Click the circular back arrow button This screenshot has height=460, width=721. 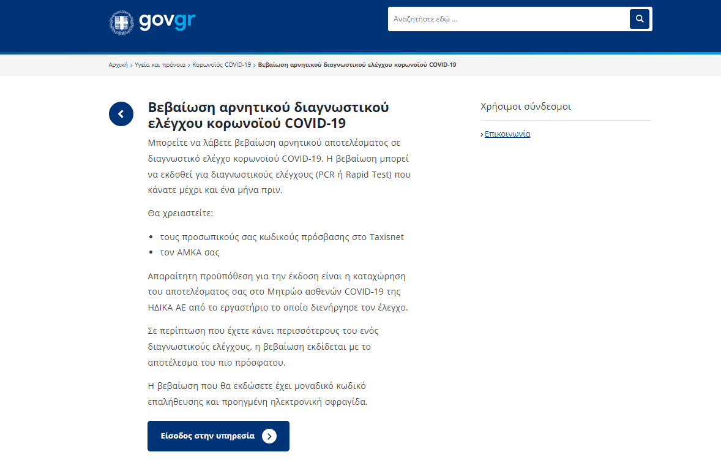point(121,114)
